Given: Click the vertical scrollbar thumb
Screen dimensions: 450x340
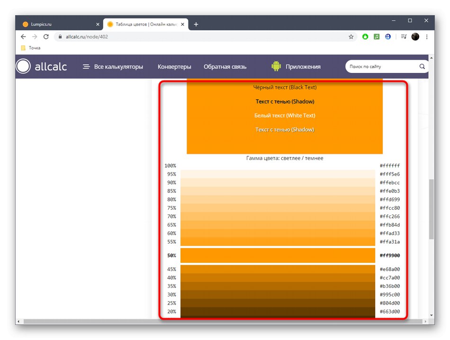Looking at the screenshot, I should point(432,209).
